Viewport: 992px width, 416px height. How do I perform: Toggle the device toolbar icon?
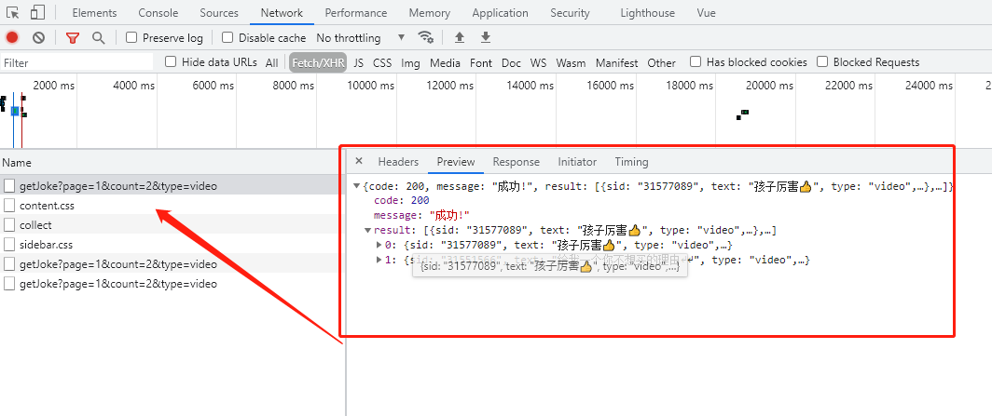click(37, 13)
